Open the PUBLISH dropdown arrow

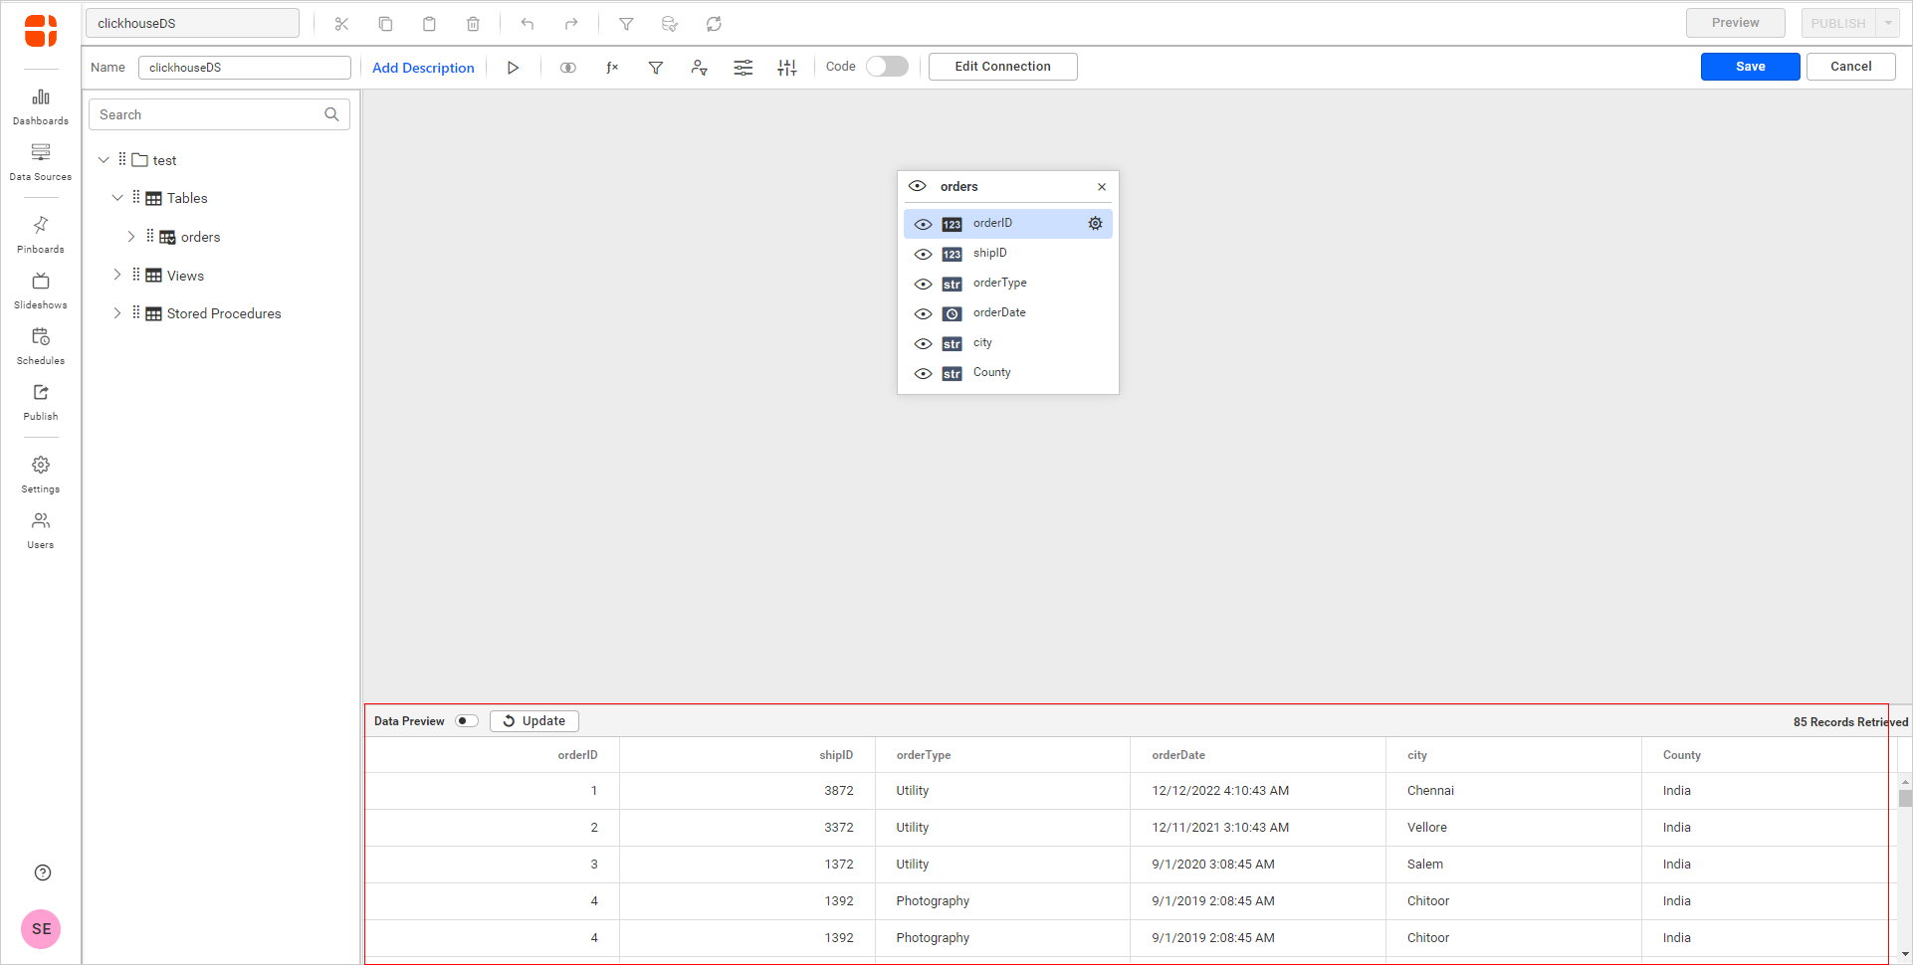click(1888, 23)
